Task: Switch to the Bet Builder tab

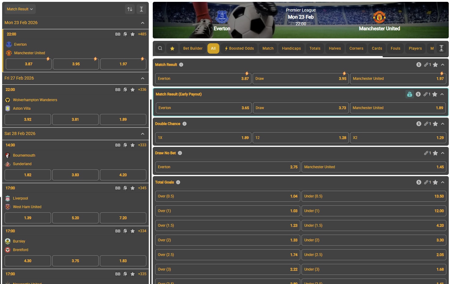Action: [193, 48]
